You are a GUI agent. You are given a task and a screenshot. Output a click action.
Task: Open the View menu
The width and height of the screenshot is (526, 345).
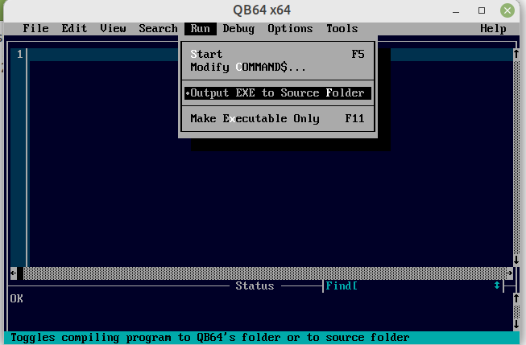tap(113, 29)
